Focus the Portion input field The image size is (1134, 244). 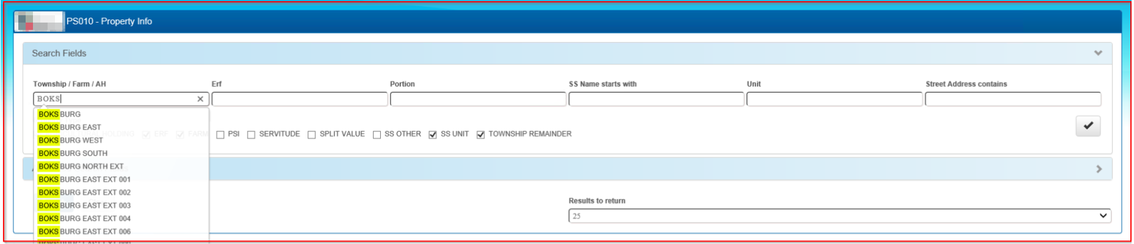click(x=478, y=99)
